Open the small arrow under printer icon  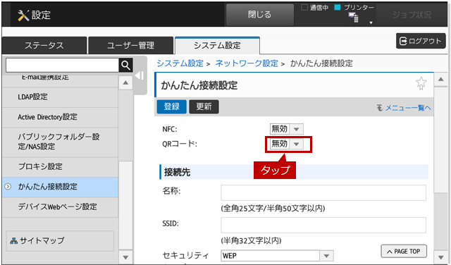(371, 23)
